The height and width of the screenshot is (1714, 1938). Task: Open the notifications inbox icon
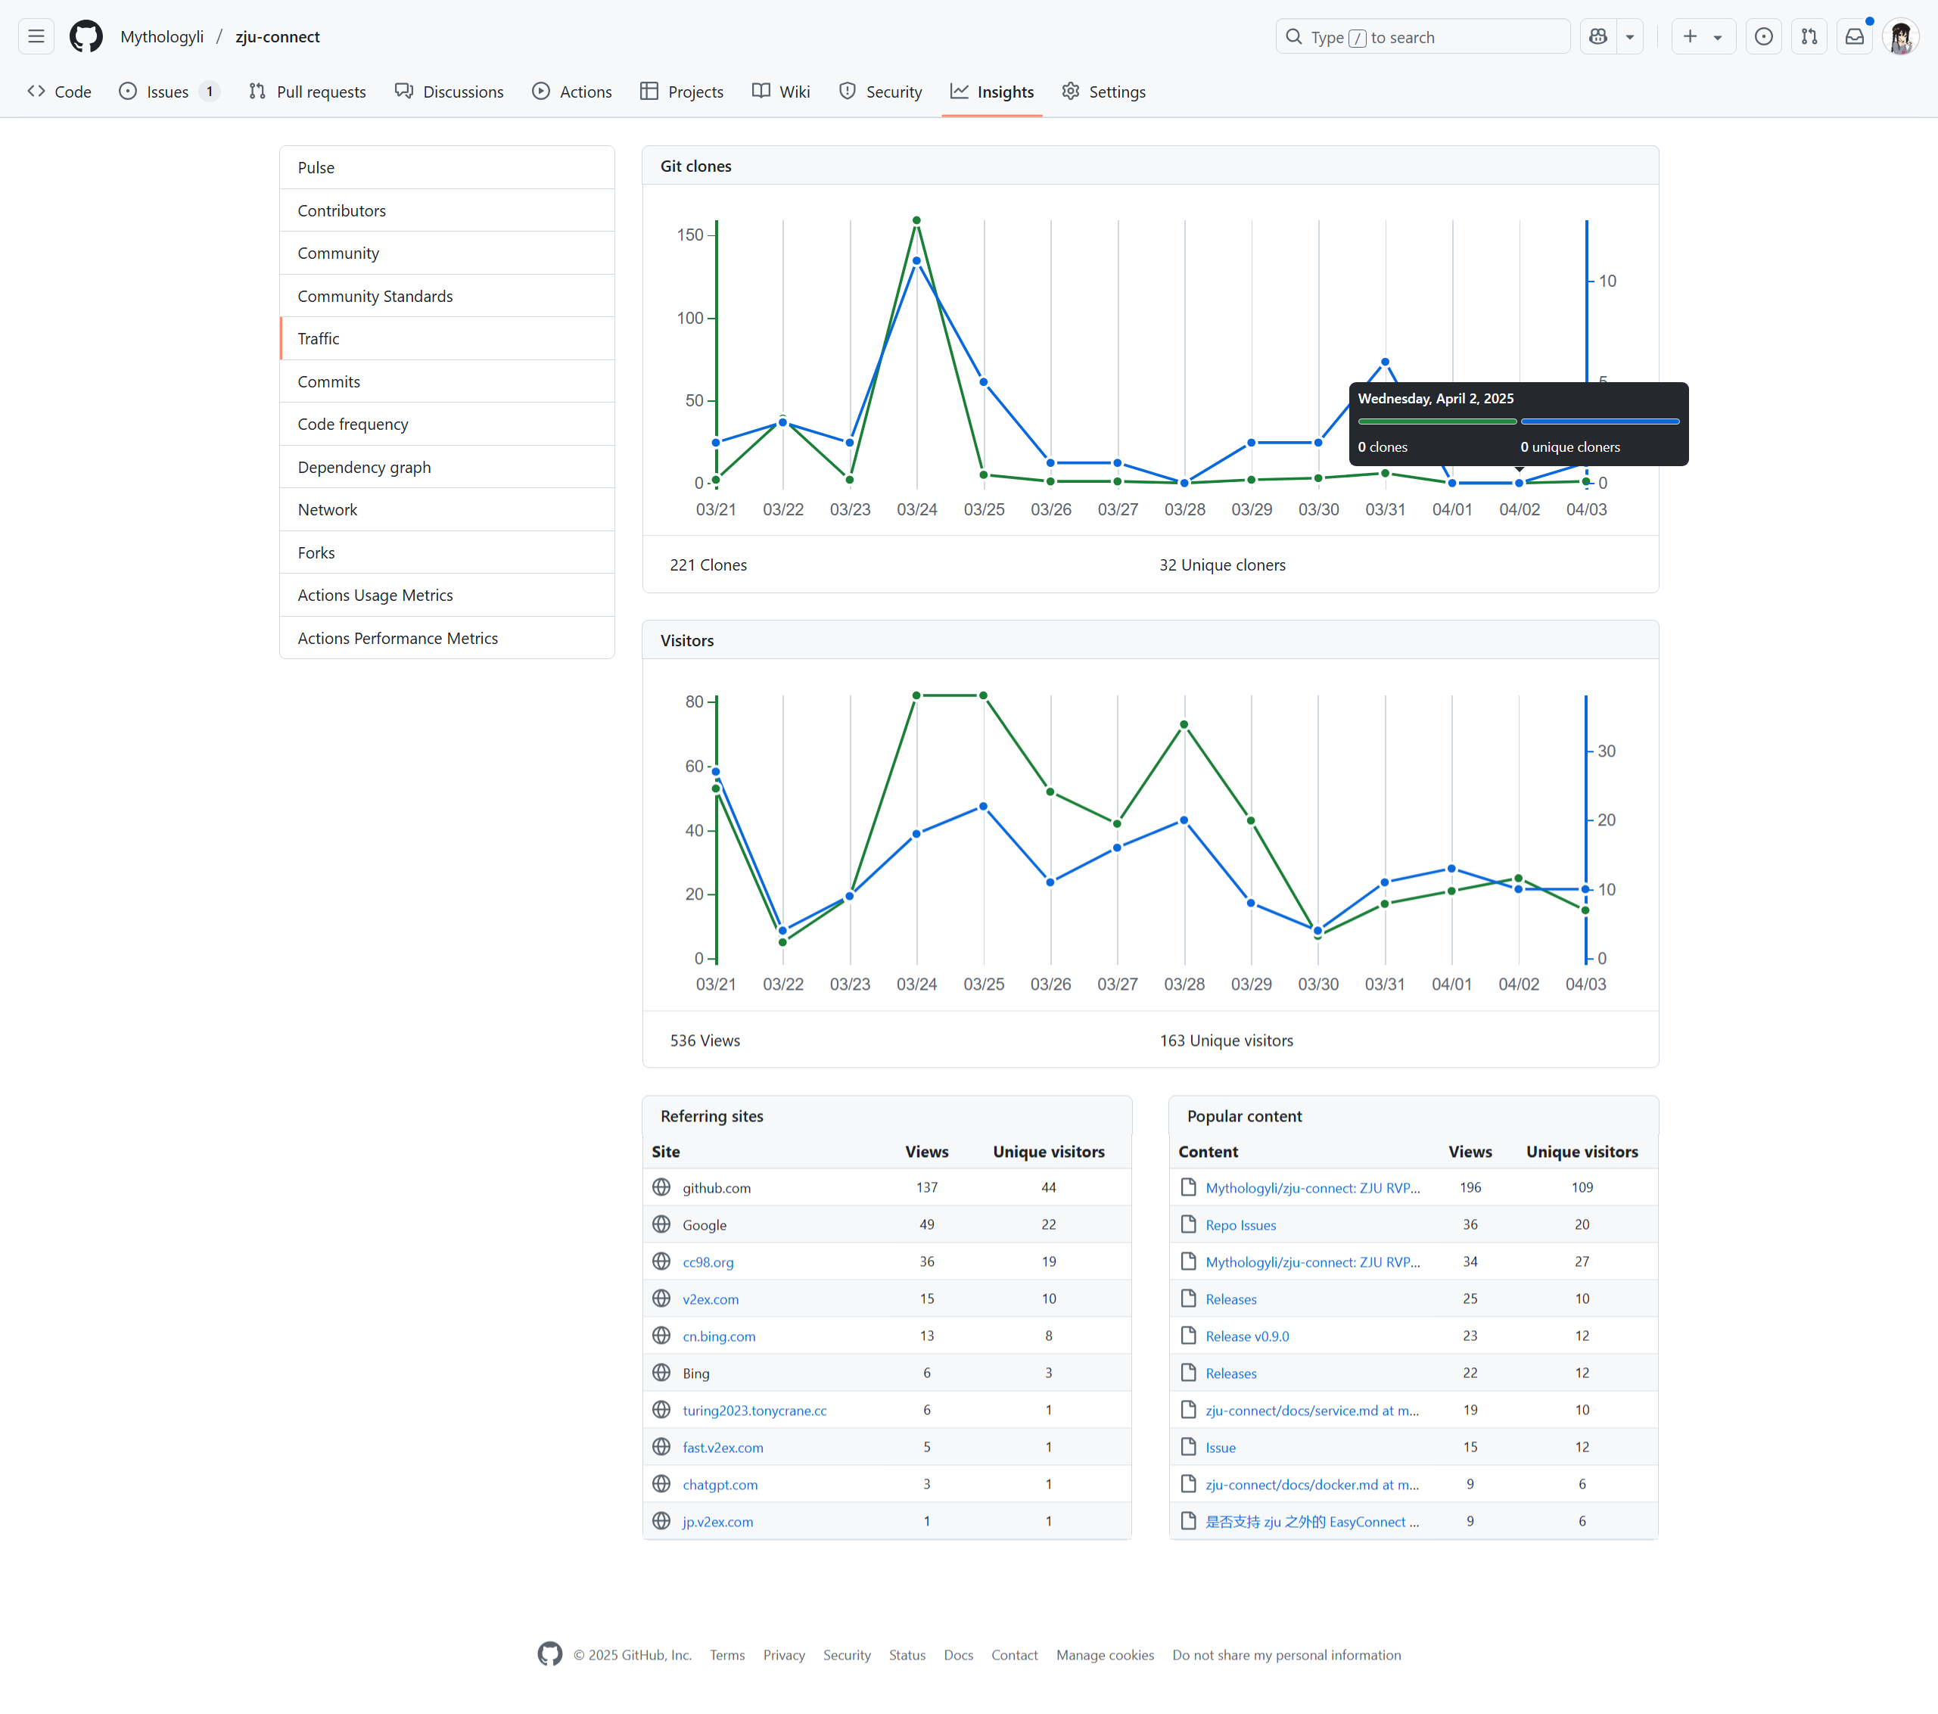click(x=1855, y=37)
